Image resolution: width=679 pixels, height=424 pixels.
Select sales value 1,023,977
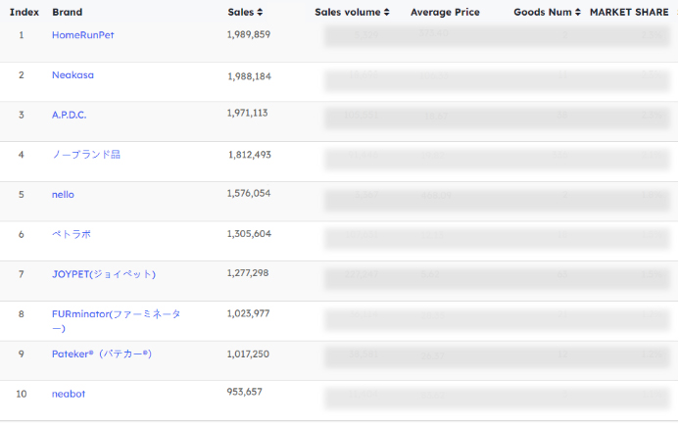coord(248,313)
